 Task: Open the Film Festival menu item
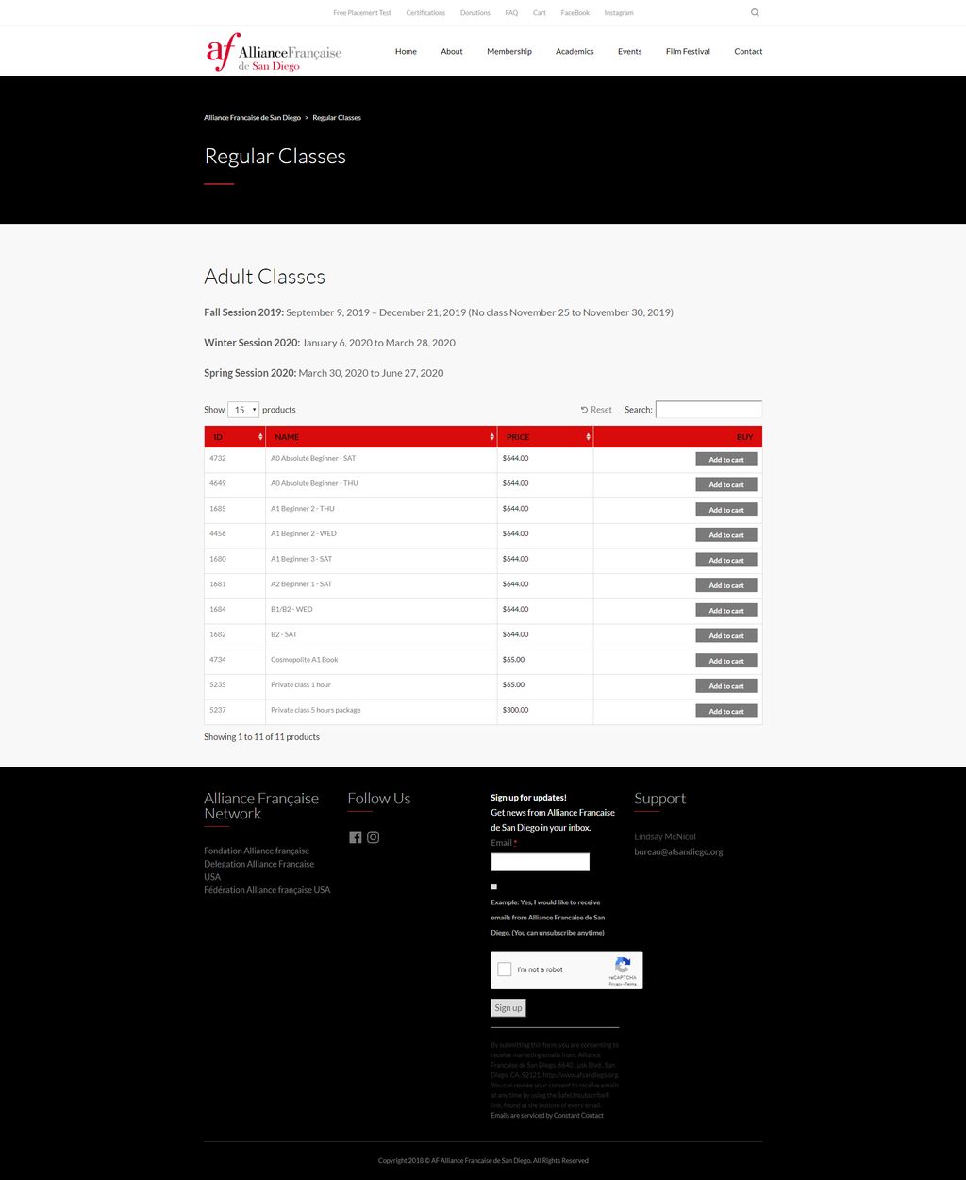click(688, 51)
